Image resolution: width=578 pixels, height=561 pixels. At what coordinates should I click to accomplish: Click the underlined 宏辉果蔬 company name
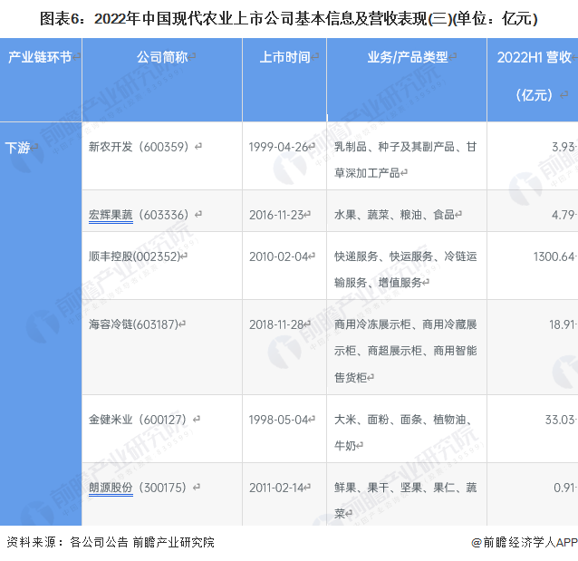pyautogui.click(x=111, y=215)
